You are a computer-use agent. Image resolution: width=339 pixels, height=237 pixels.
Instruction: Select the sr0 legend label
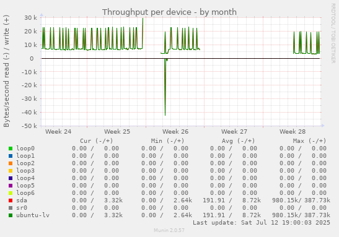click(x=22, y=208)
